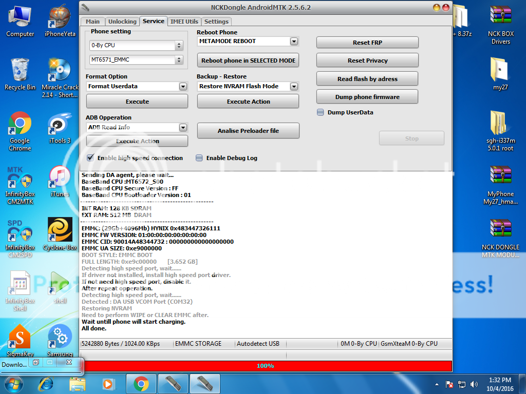Open the Format Userdata dropdown

click(x=183, y=87)
